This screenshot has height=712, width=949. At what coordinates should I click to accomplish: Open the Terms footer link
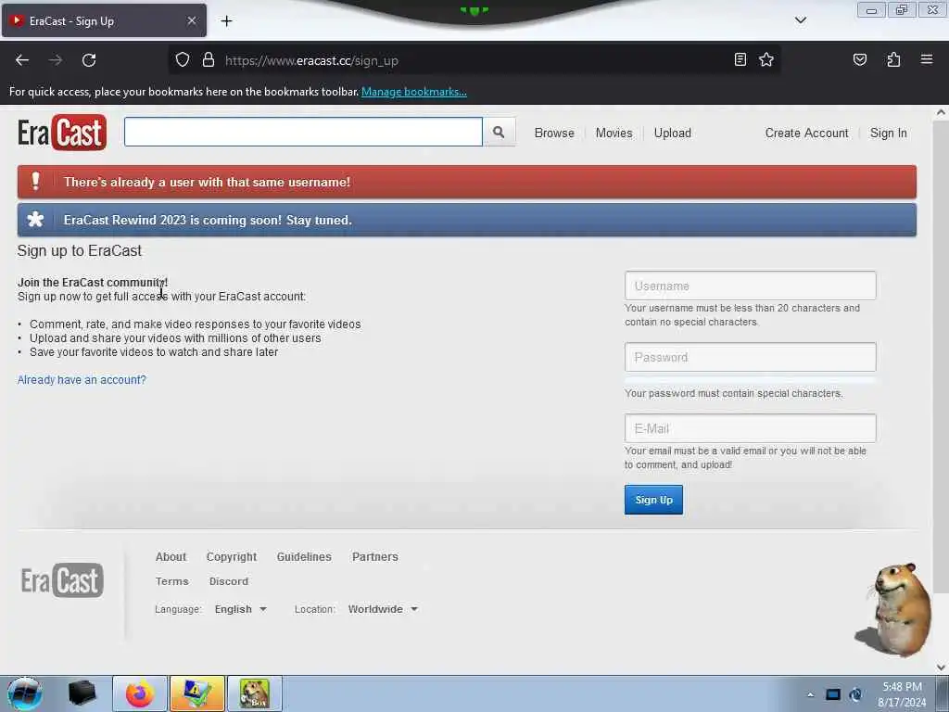pyautogui.click(x=171, y=581)
